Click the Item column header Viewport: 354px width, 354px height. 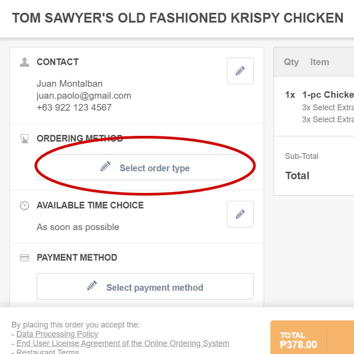pyautogui.click(x=319, y=62)
